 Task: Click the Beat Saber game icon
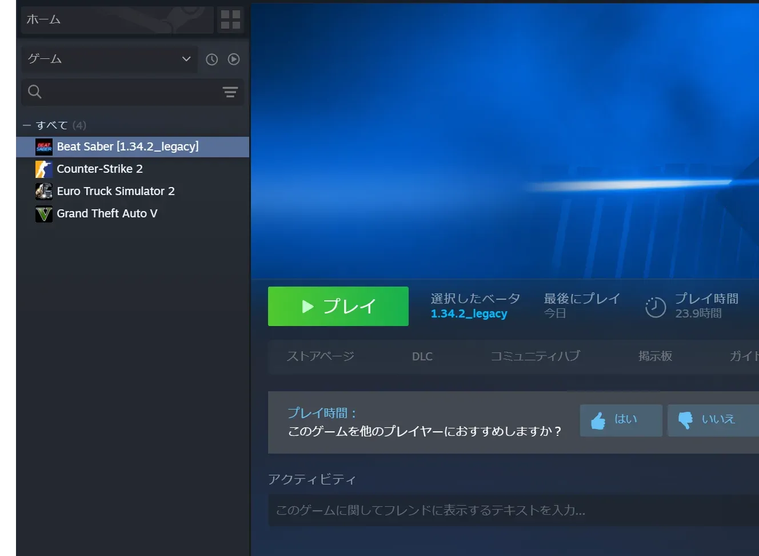[x=43, y=146]
